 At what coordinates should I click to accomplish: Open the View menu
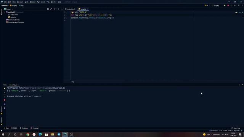pos(14,2)
